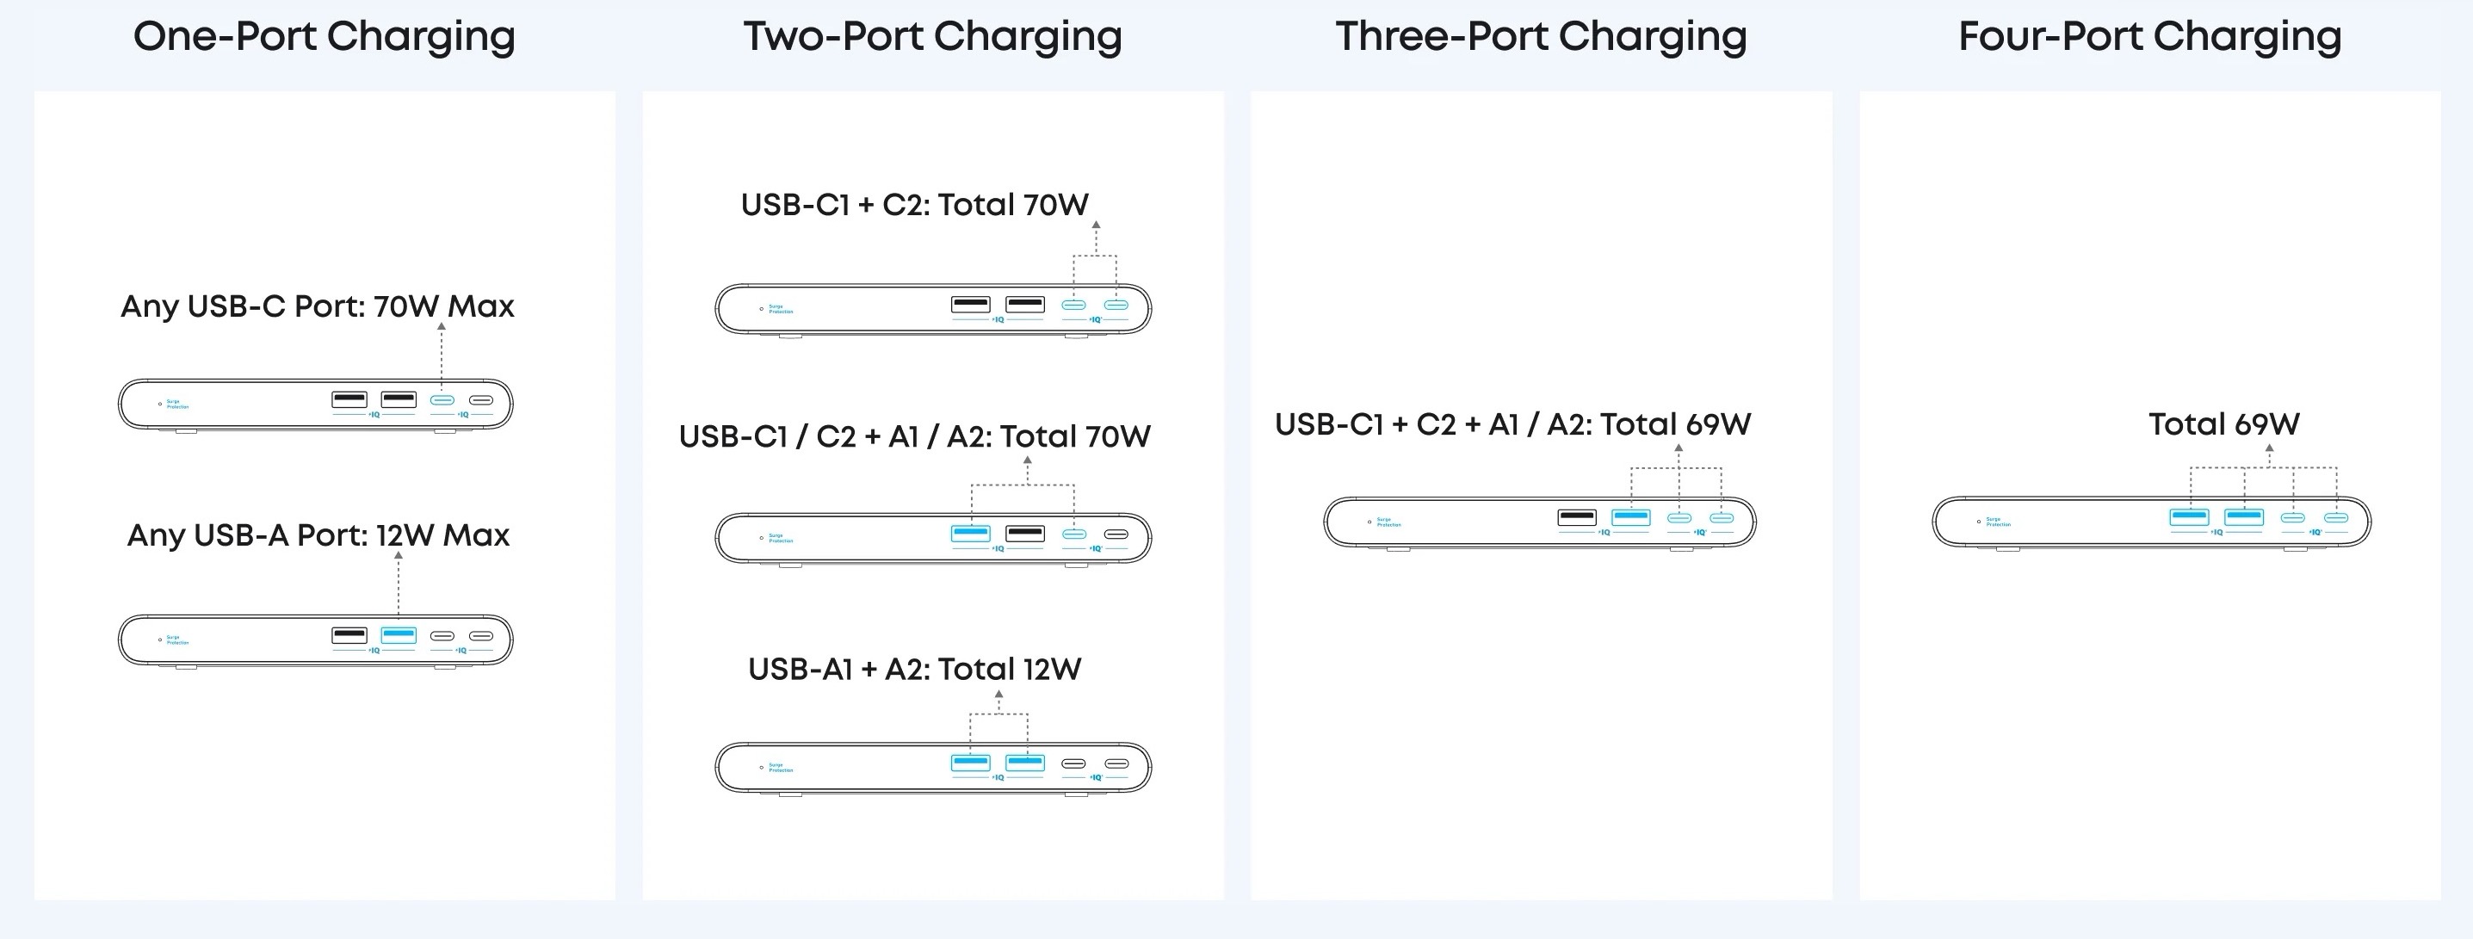Click the "USB-A1 + A2: Total 12W" label

(914, 668)
